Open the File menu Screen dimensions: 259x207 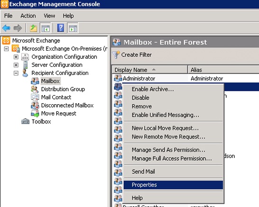tap(8, 16)
